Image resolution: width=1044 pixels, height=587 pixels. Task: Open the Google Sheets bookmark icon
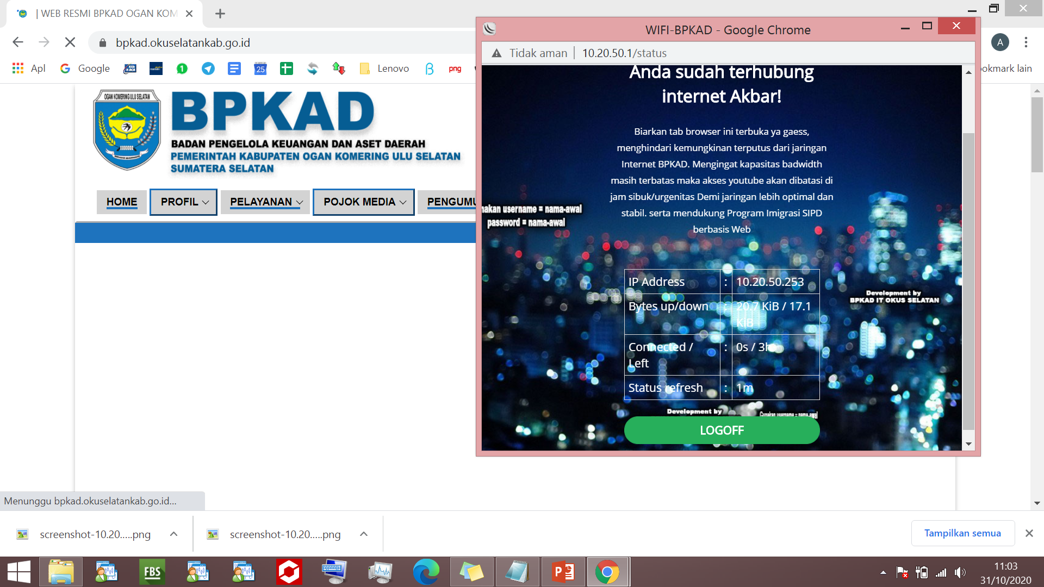pos(287,68)
